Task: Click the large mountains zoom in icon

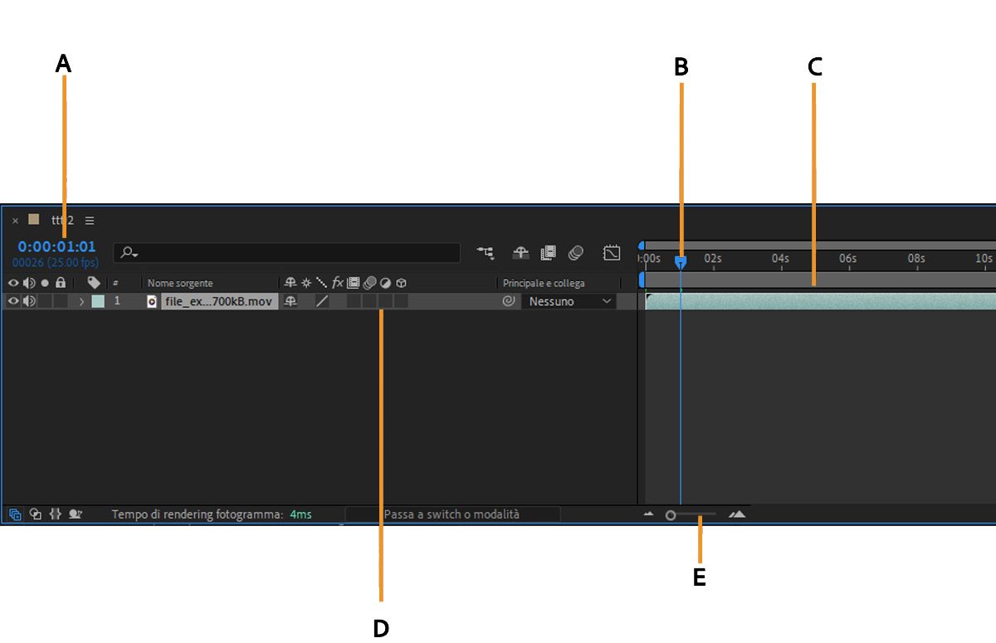Action: 737,514
